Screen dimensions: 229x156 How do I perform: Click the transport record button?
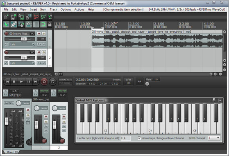click(44, 82)
